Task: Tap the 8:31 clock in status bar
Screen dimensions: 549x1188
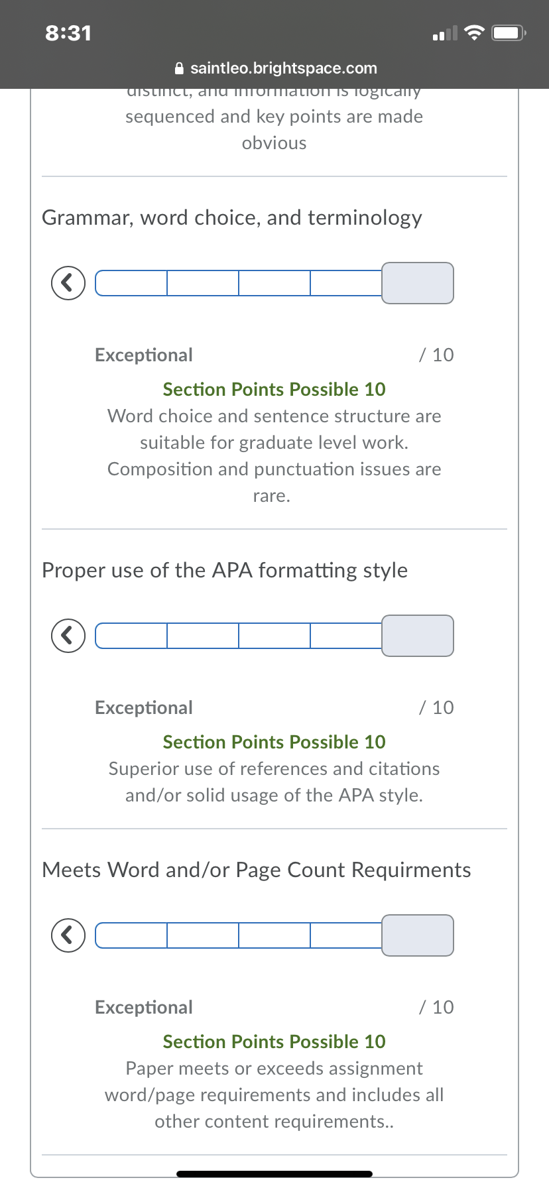Action: (x=68, y=33)
